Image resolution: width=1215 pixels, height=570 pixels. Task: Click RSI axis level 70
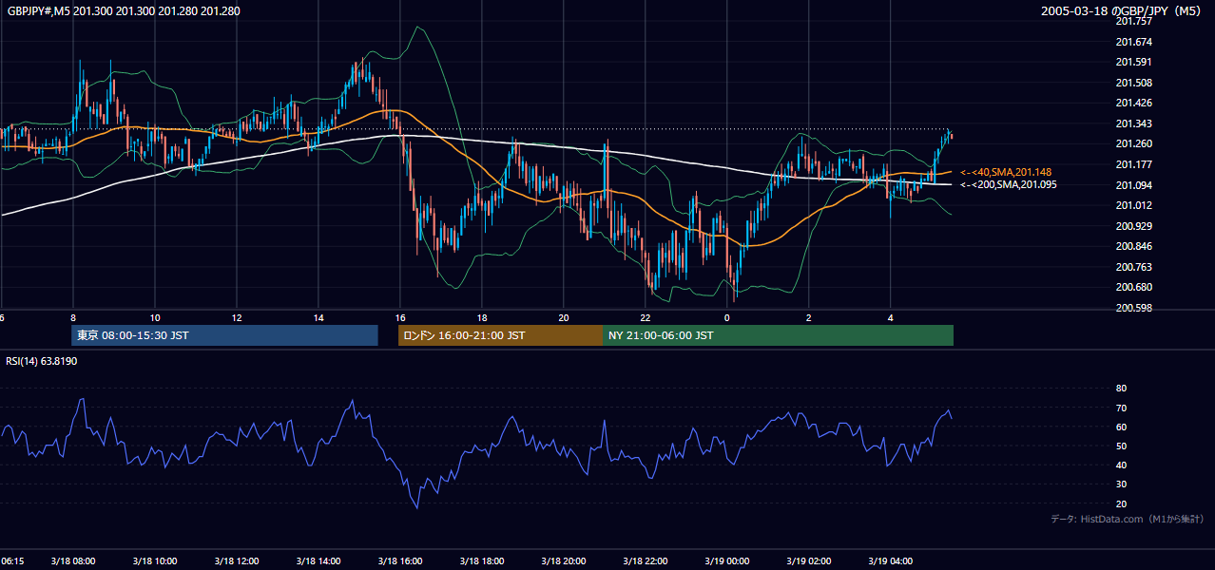1121,408
